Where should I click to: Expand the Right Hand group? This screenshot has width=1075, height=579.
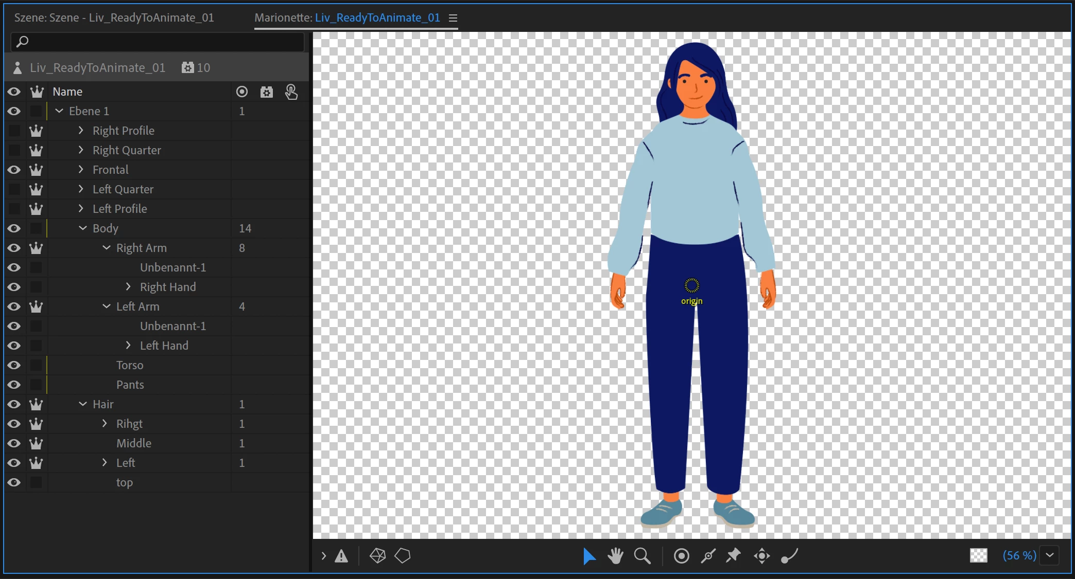coord(128,287)
